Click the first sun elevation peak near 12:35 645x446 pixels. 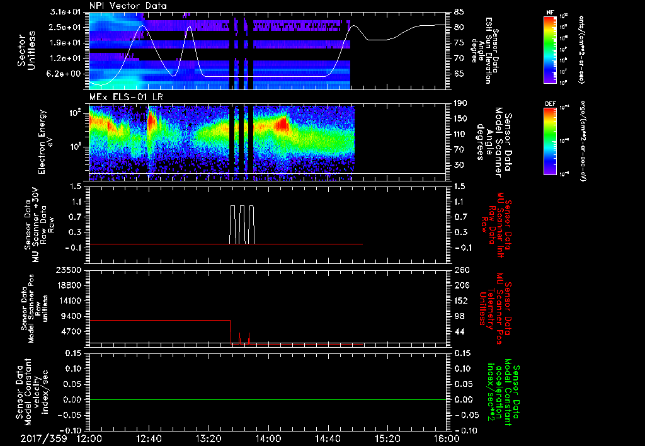[x=142, y=26]
